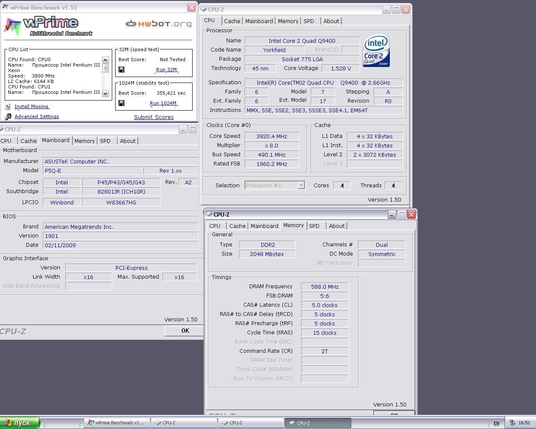Viewport: 536px width, 429px height.
Task: Click the EN language indicator
Action: tap(497, 423)
